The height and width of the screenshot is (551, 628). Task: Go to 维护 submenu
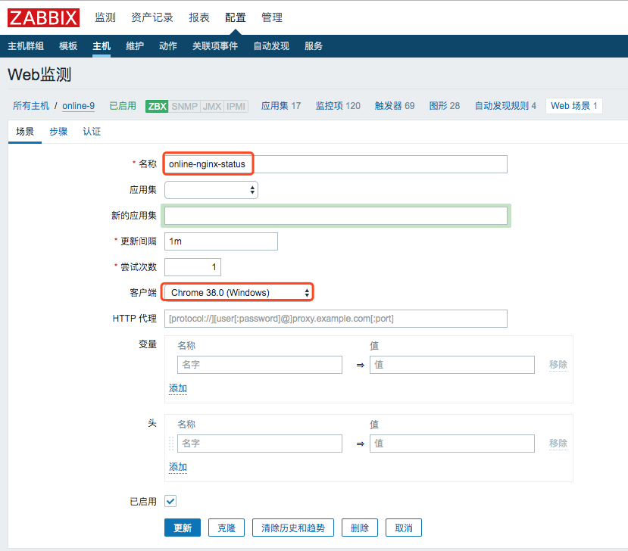pyautogui.click(x=135, y=46)
